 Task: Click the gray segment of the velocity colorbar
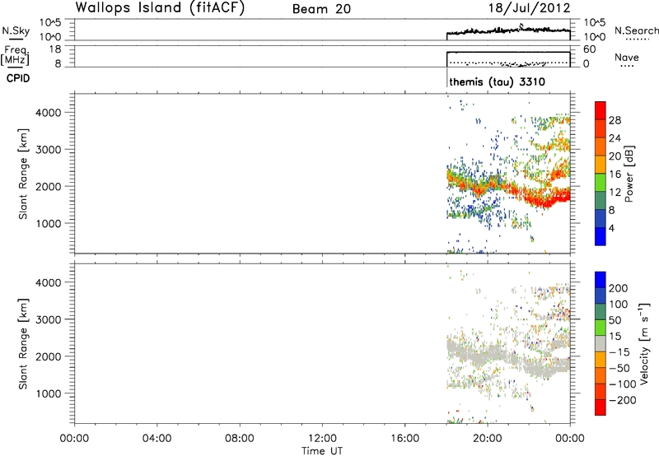601,343
